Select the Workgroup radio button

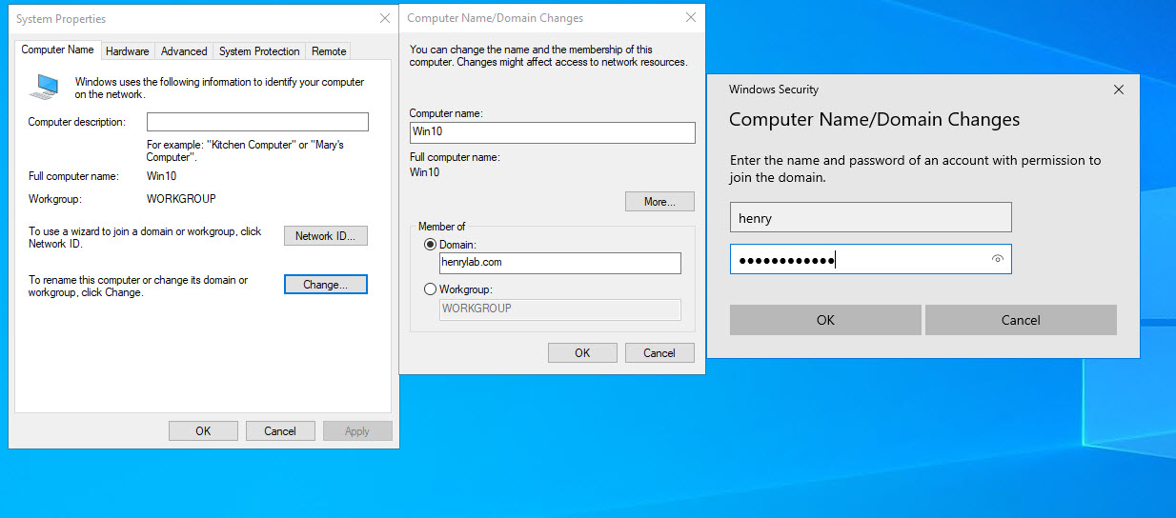(x=431, y=289)
